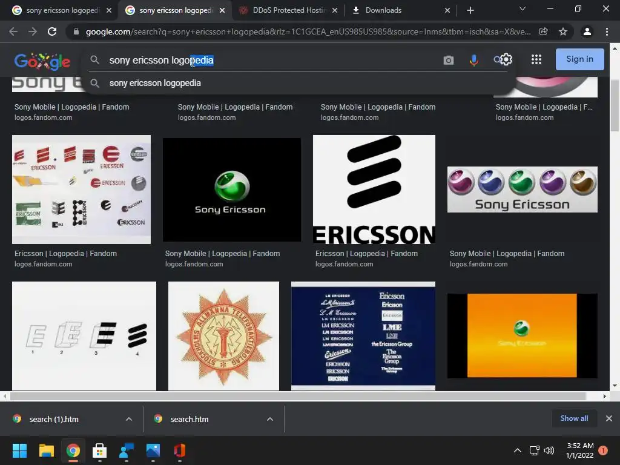Open the E logo evolution sketch image
620x465 pixels.
coord(84,336)
